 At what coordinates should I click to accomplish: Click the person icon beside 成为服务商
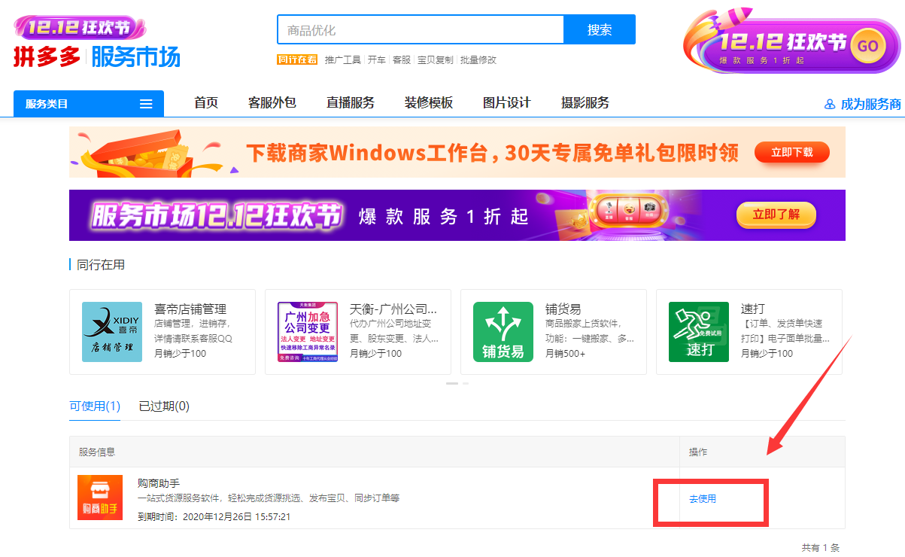coord(831,105)
